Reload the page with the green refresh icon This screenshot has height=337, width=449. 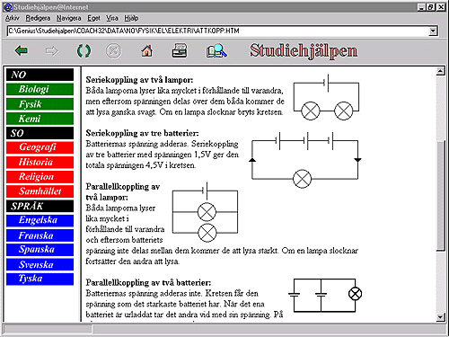84,51
